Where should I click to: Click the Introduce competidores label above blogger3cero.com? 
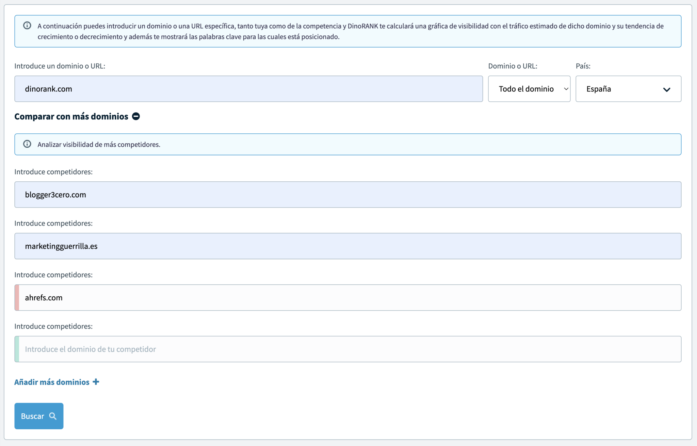tap(53, 172)
